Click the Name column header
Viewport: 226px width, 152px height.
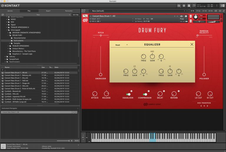[22, 67]
